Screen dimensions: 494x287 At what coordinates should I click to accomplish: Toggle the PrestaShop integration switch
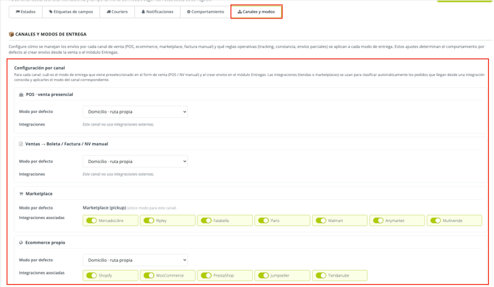206,275
